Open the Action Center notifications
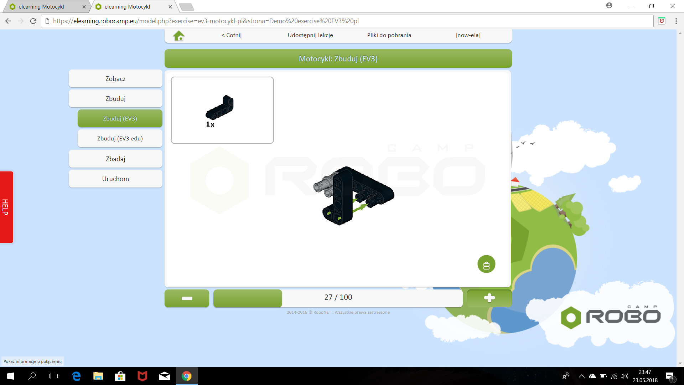 click(670, 376)
